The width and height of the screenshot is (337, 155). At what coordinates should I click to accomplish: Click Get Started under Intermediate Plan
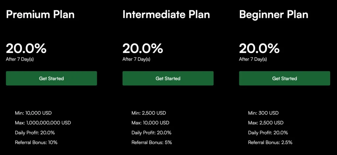(x=168, y=78)
